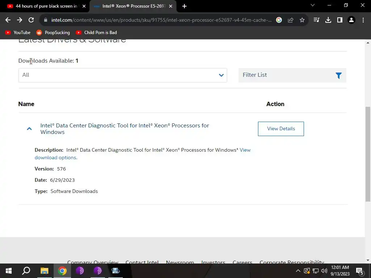Click the Chrome taskbar icon

pos(62,271)
